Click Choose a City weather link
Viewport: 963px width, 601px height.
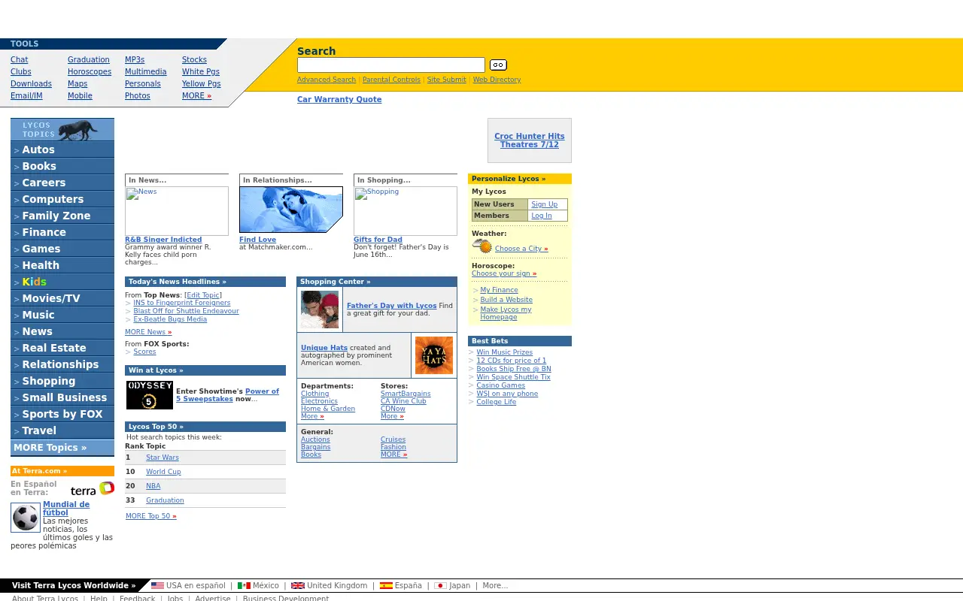point(521,249)
